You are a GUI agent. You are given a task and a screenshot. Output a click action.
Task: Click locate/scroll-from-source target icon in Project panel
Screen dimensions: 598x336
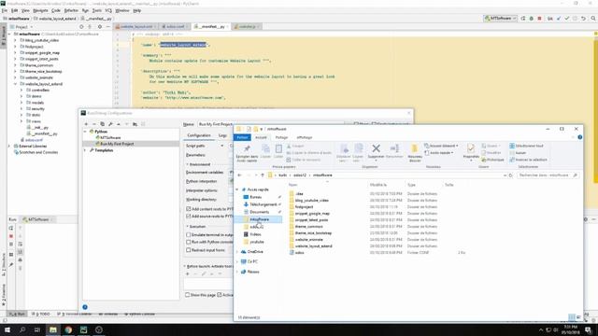pyautogui.click(x=81, y=27)
